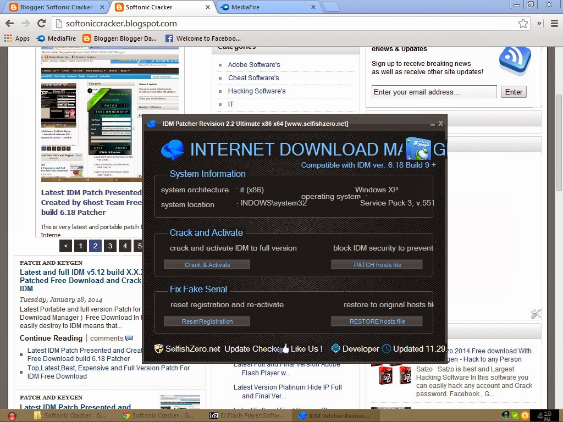Click the email address input field
The height and width of the screenshot is (422, 563).
pyautogui.click(x=434, y=92)
